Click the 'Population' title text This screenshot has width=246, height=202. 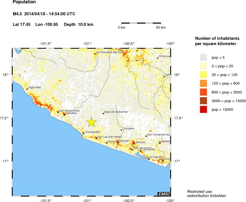pyautogui.click(x=24, y=2)
